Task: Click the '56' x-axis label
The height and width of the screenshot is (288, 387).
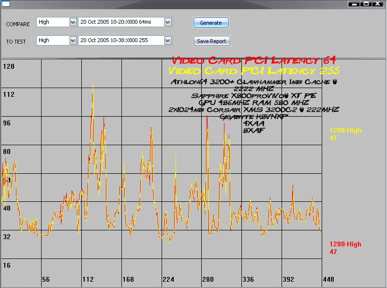Action: click(x=46, y=279)
